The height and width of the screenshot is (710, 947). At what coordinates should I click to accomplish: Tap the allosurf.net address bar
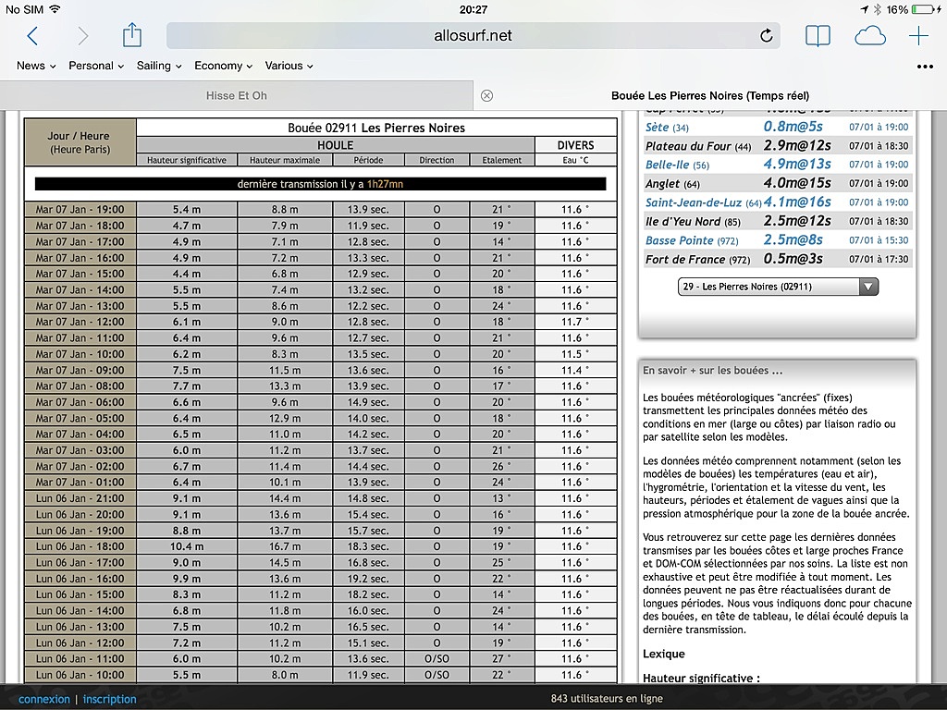pos(473,36)
